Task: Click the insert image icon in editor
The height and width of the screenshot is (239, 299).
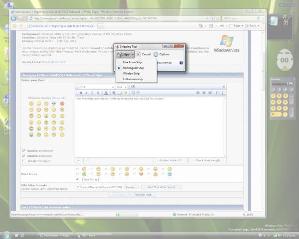Action: tap(120, 93)
